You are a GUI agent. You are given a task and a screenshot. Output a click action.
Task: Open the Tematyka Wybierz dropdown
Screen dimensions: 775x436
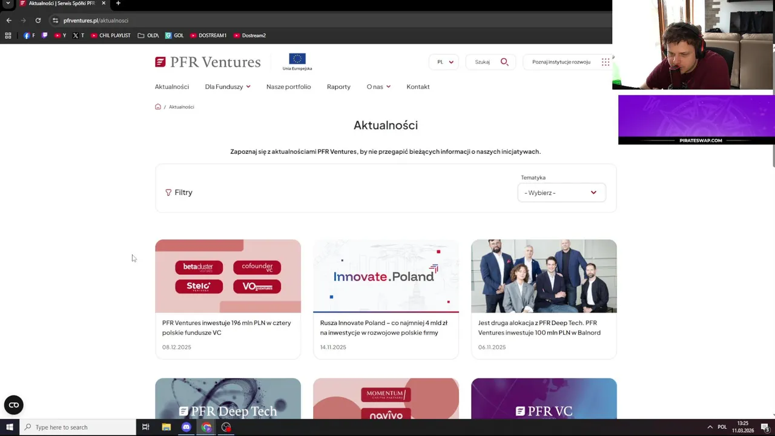pos(561,193)
